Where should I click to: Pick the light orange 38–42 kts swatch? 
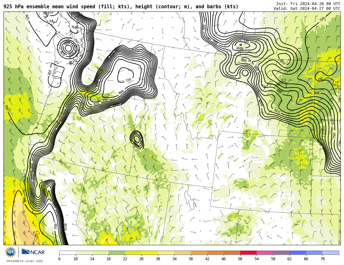(x=199, y=253)
